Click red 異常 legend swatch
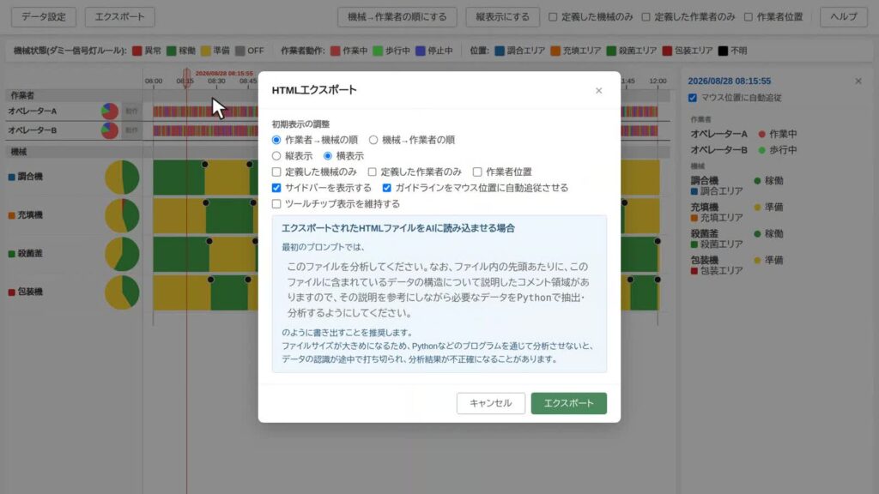 136,51
